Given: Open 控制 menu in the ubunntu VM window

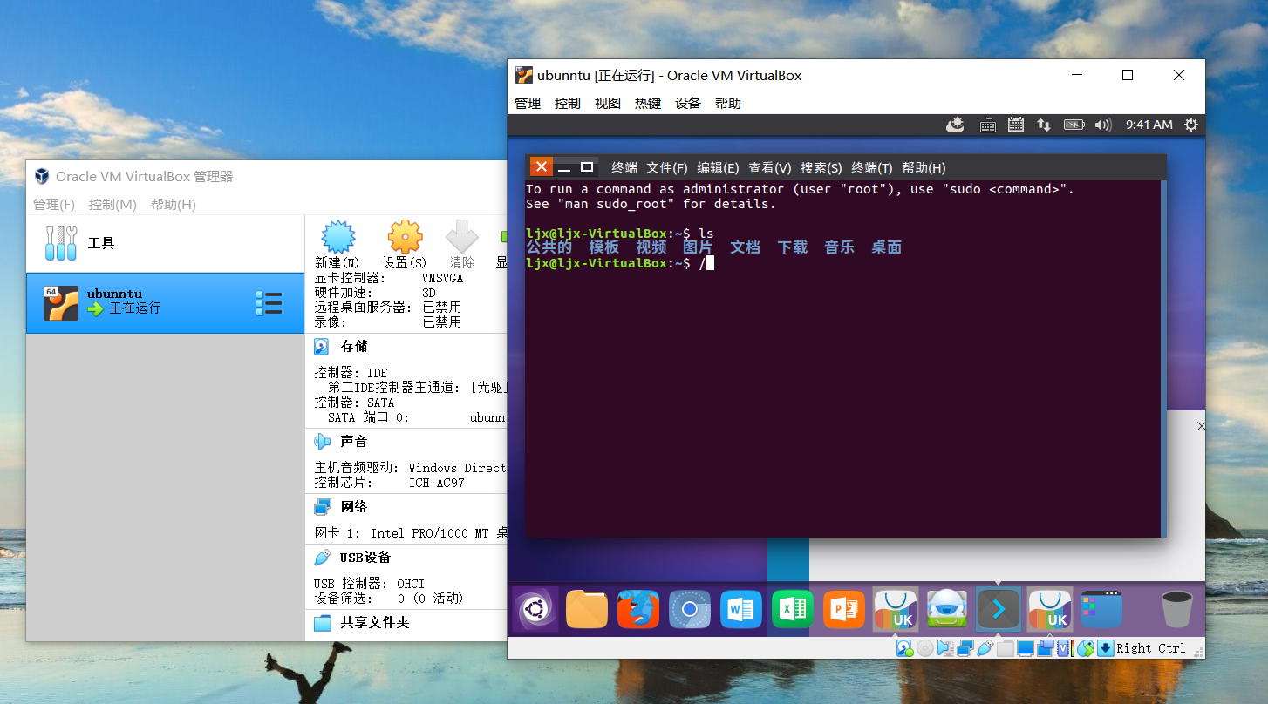Looking at the screenshot, I should coord(568,103).
